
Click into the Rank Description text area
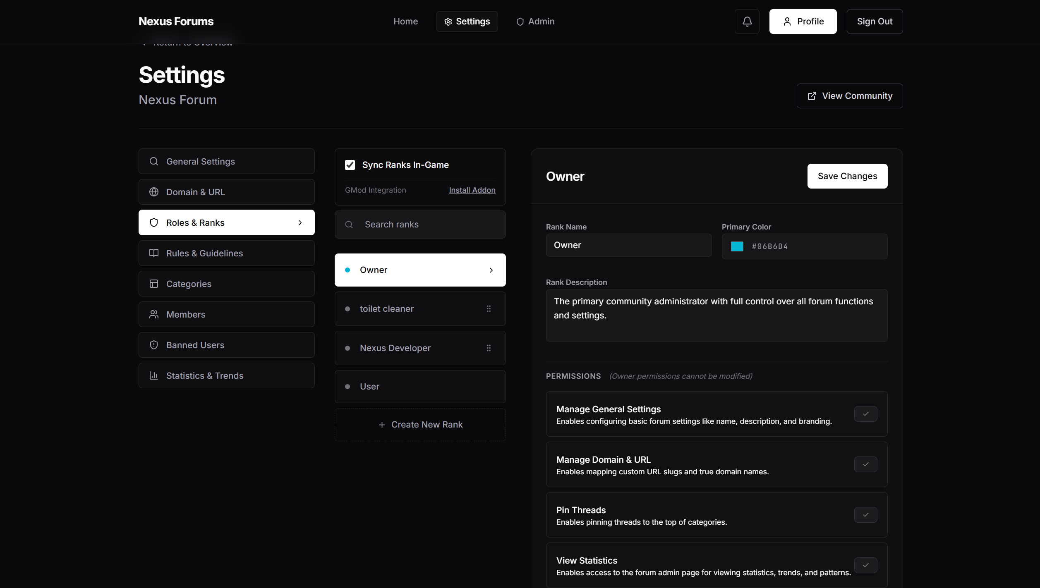pos(716,316)
